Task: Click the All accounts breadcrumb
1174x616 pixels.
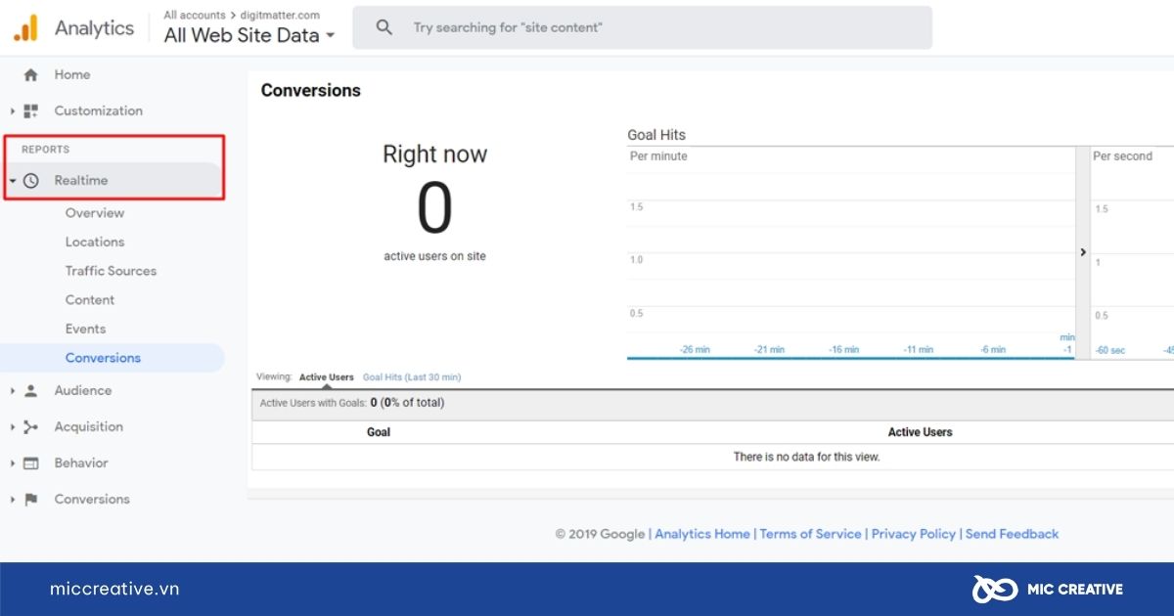Action: (x=194, y=15)
